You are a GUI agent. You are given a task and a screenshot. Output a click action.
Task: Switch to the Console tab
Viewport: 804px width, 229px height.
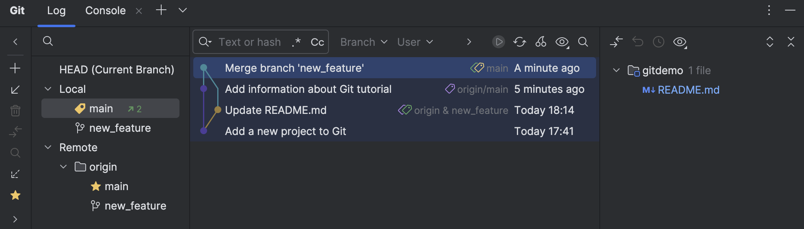pyautogui.click(x=106, y=11)
